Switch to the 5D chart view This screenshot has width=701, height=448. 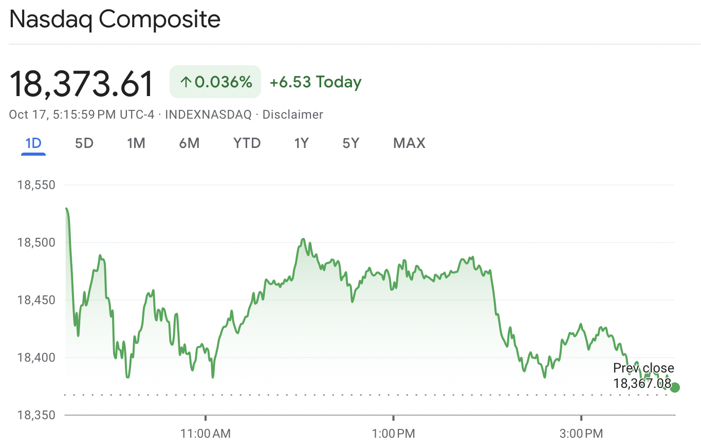pos(84,143)
